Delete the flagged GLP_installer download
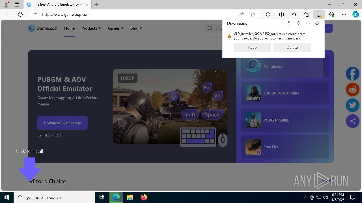The height and width of the screenshot is (203, 362). pos(292,47)
